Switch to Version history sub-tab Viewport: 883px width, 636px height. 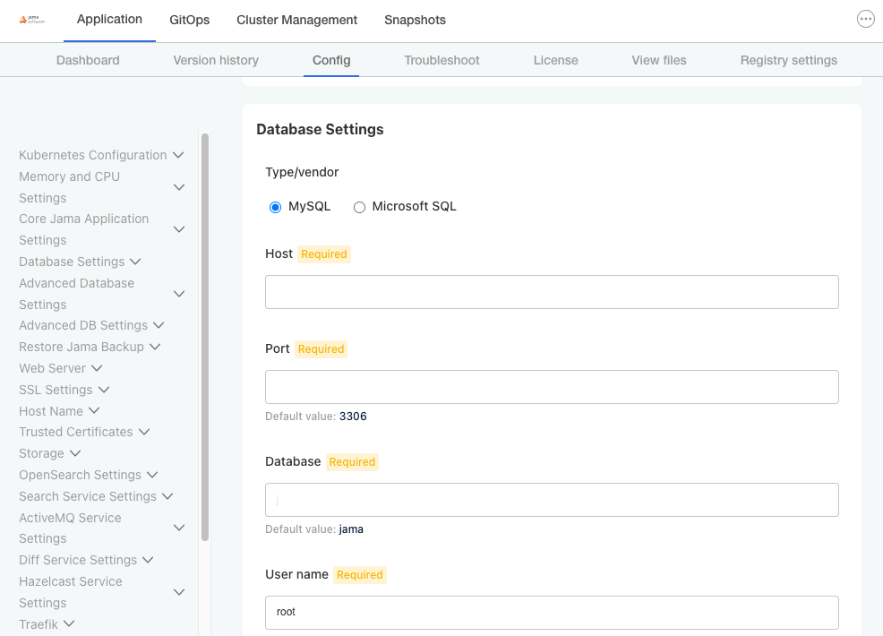click(216, 60)
